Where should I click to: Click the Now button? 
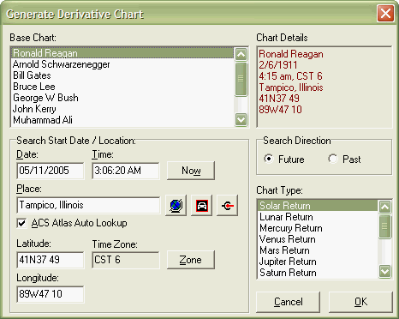coord(191,171)
